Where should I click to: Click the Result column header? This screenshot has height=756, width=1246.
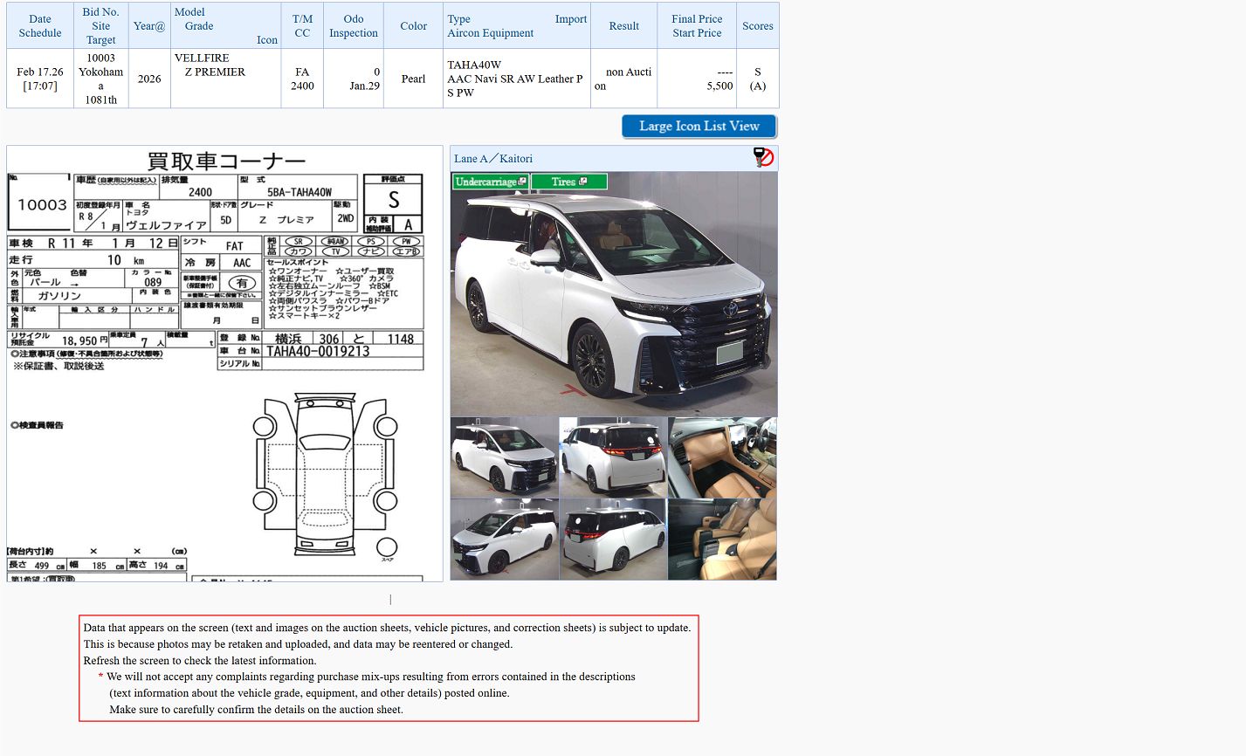pyautogui.click(x=624, y=26)
